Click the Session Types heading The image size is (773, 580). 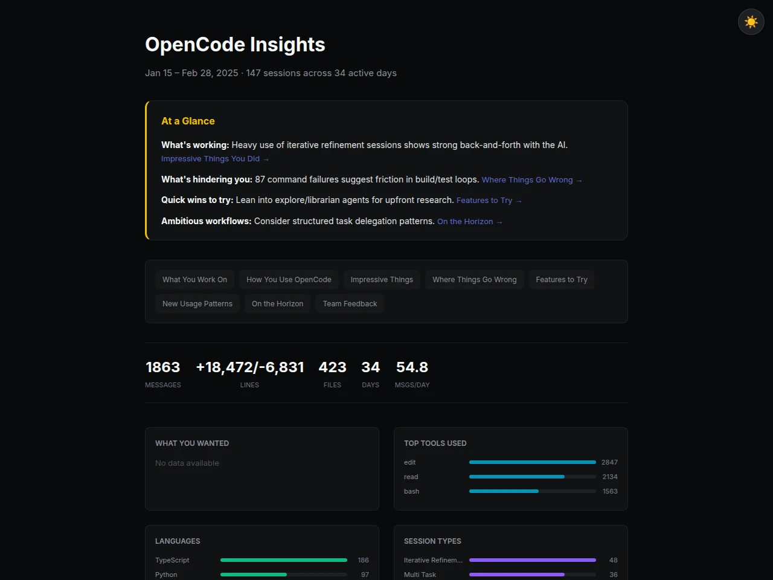(432, 541)
